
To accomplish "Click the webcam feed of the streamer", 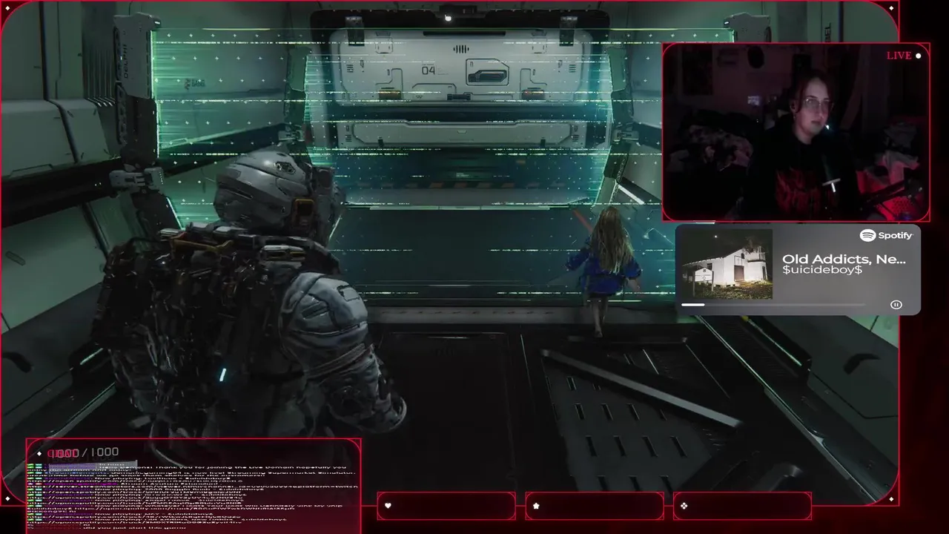I will [796, 132].
